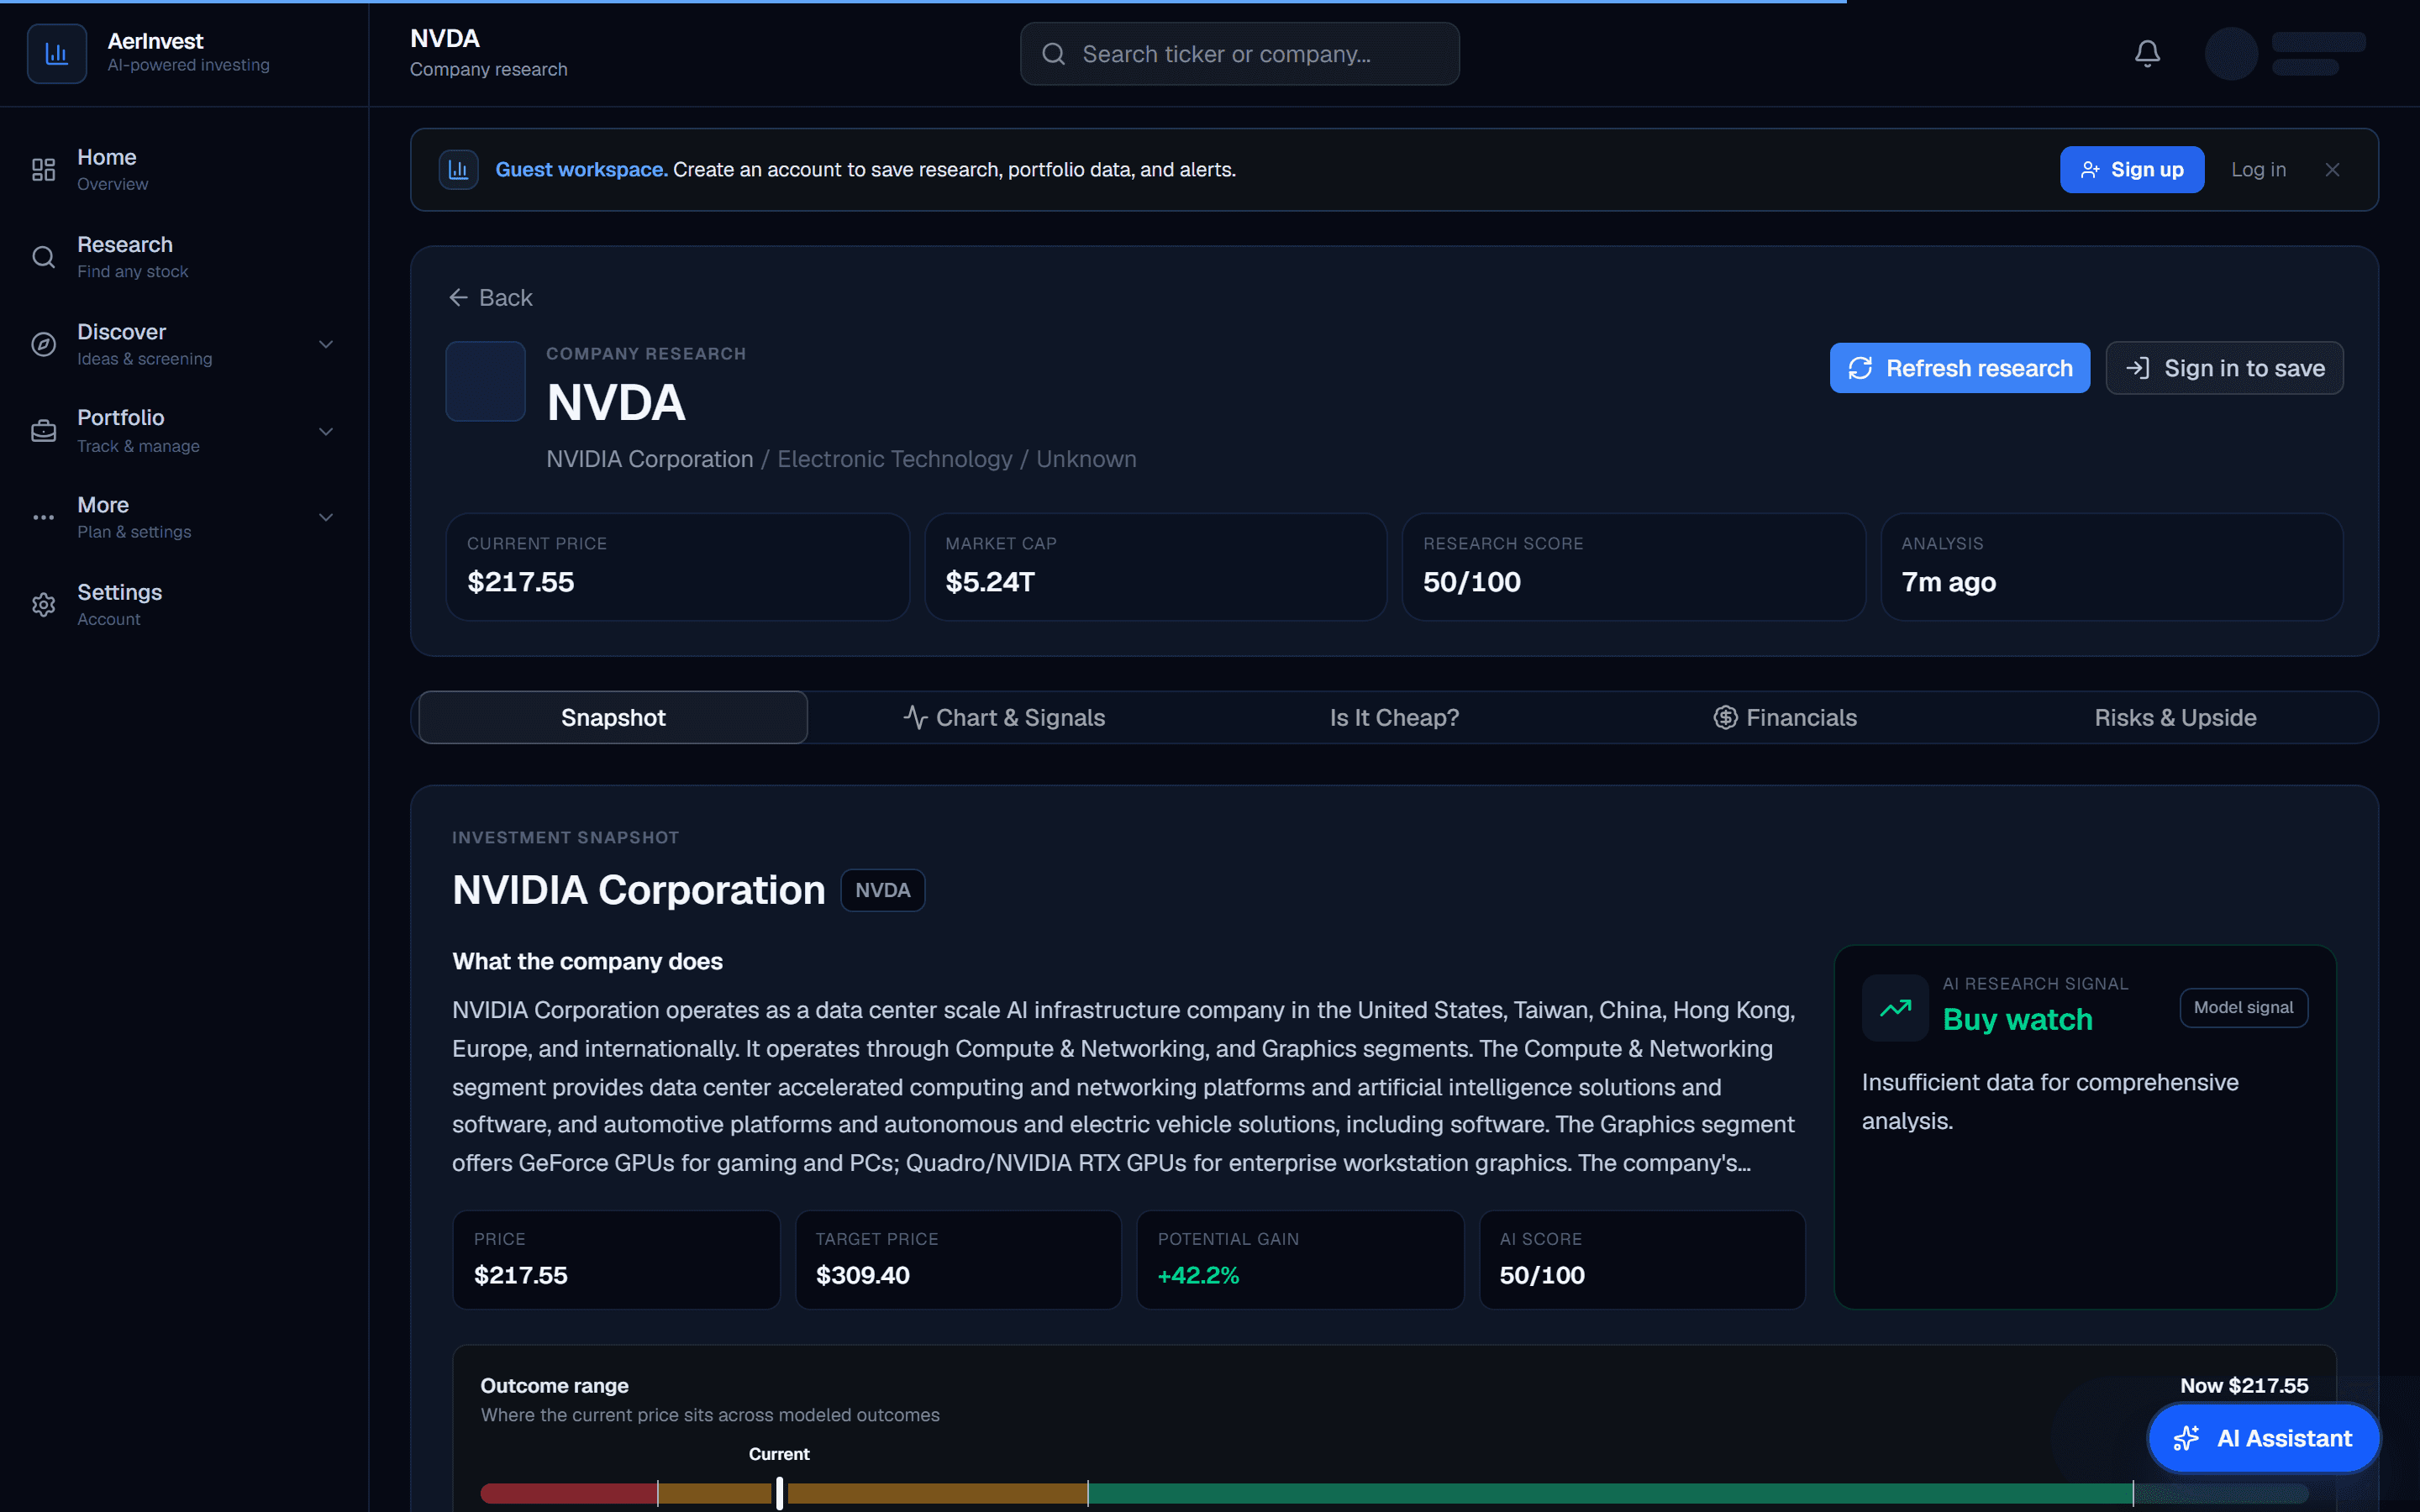The width and height of the screenshot is (2420, 1512).
Task: Open the Financials tab
Action: [x=1785, y=717]
